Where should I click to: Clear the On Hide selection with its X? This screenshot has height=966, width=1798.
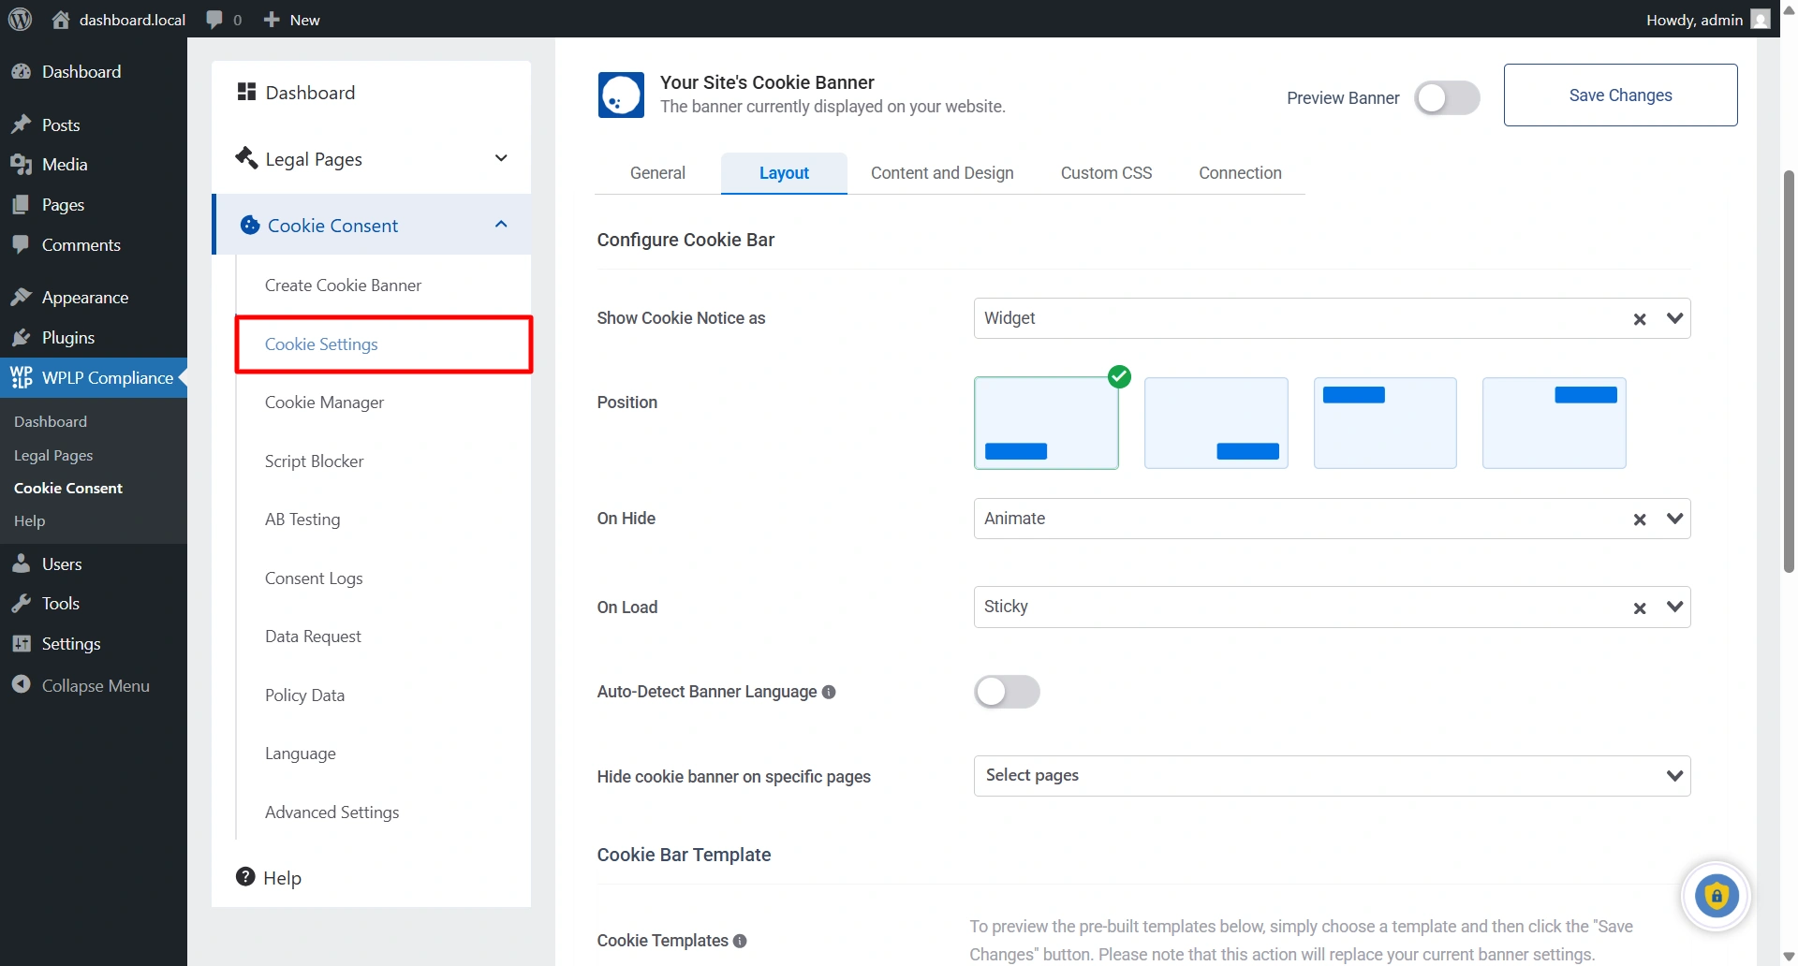(x=1640, y=519)
